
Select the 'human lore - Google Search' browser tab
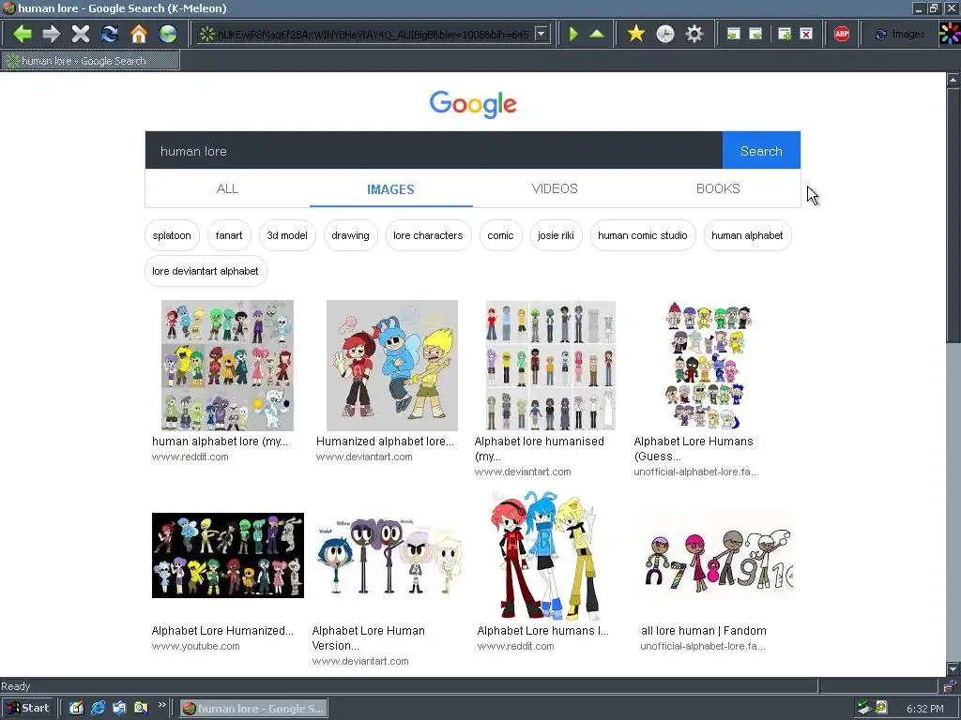[x=91, y=61]
